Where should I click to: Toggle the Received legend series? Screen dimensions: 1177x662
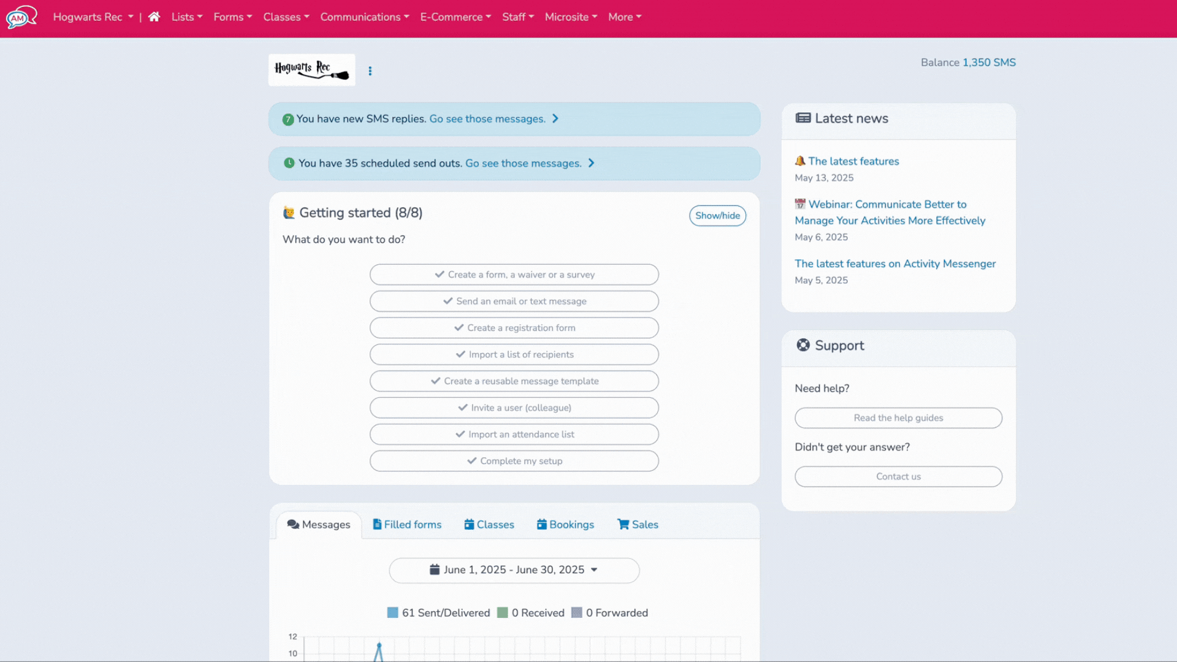[531, 613]
